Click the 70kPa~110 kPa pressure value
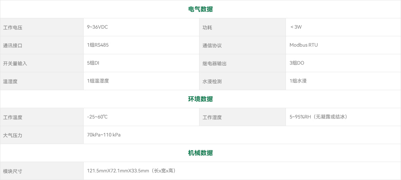The height and width of the screenshot is (180, 401). pyautogui.click(x=104, y=135)
